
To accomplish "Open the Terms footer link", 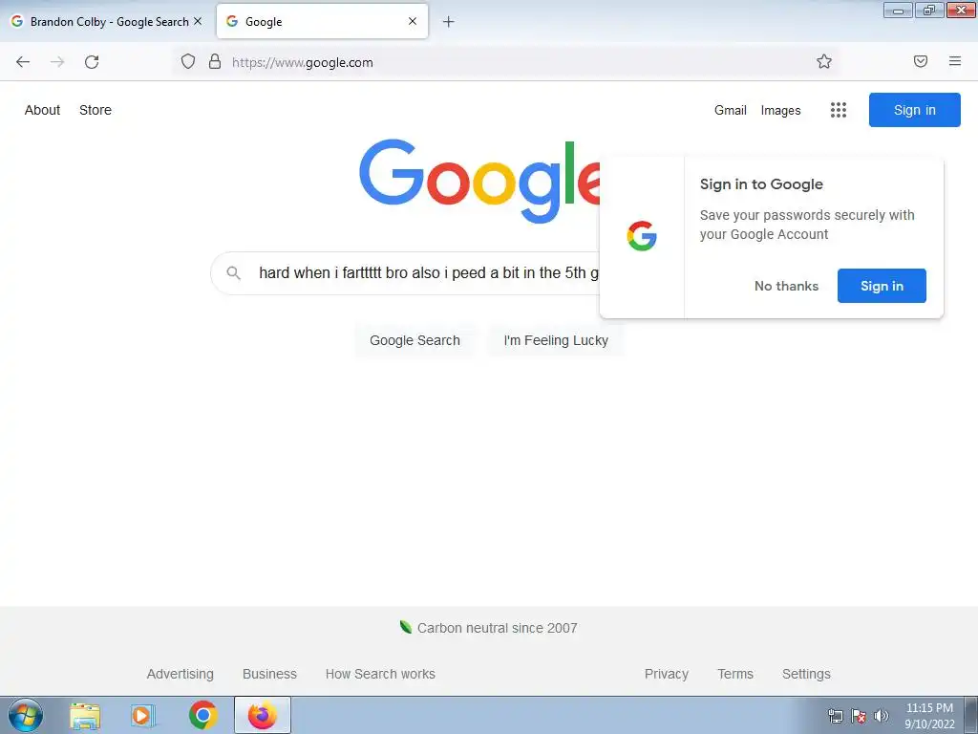I will pos(734,674).
